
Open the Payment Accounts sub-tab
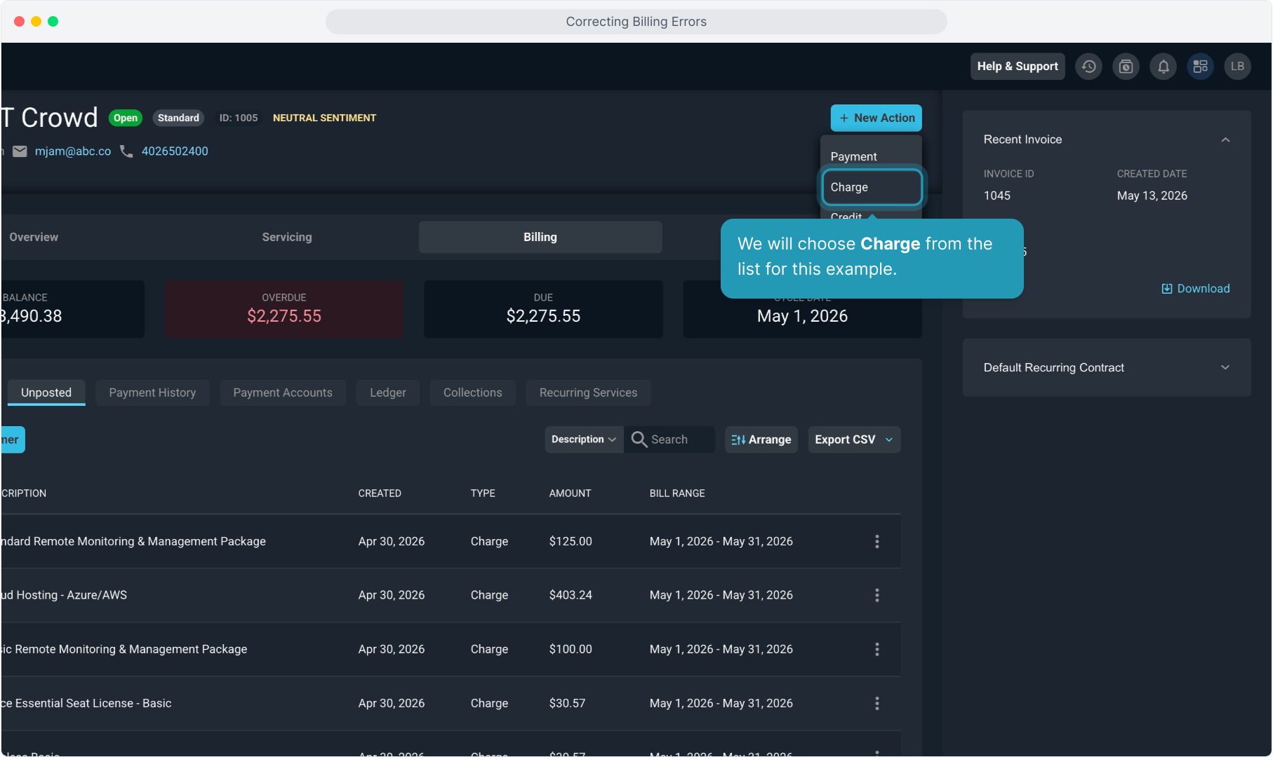pos(283,393)
